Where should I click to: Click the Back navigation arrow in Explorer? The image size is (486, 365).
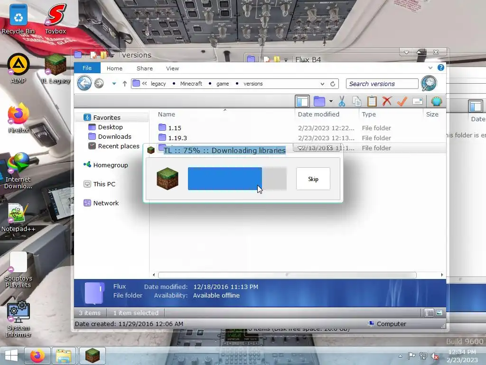[x=84, y=83]
